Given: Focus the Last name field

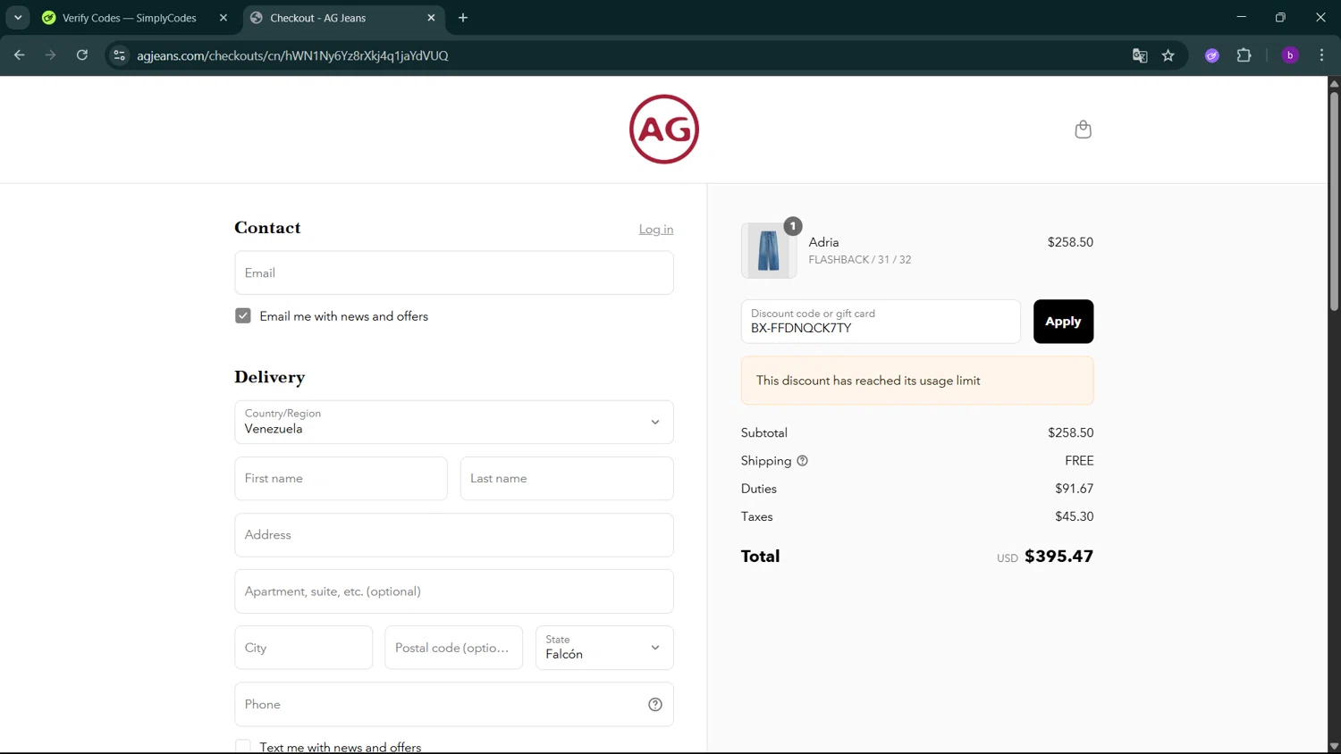Looking at the screenshot, I should [x=567, y=478].
